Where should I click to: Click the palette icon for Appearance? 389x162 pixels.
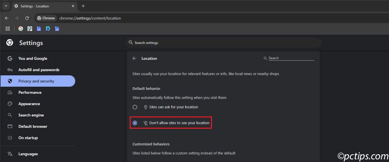(10, 104)
